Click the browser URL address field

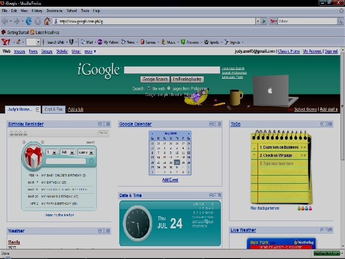[x=154, y=22]
